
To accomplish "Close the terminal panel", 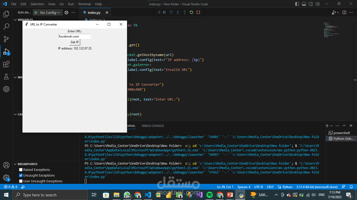I will (351, 126).
